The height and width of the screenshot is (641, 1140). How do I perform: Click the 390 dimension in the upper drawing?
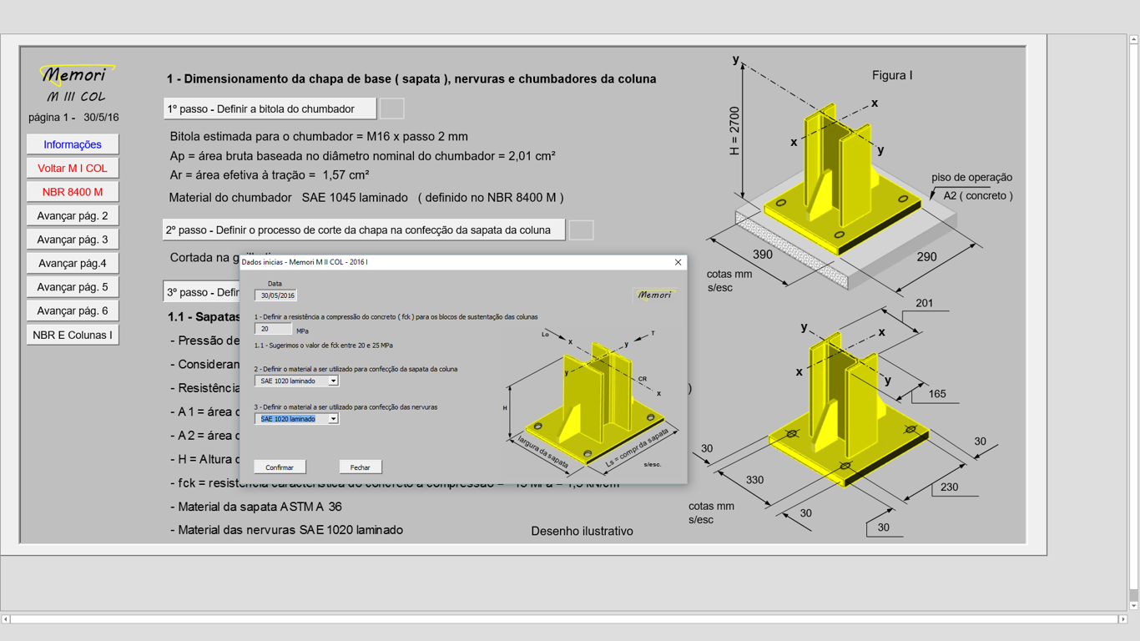pos(762,255)
